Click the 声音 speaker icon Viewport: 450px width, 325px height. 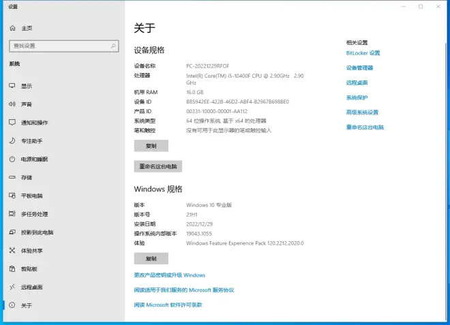[x=12, y=104]
